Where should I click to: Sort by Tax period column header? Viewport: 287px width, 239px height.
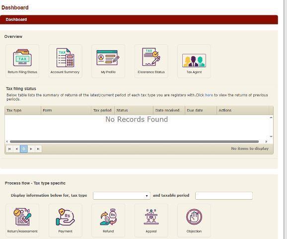[x=102, y=111]
